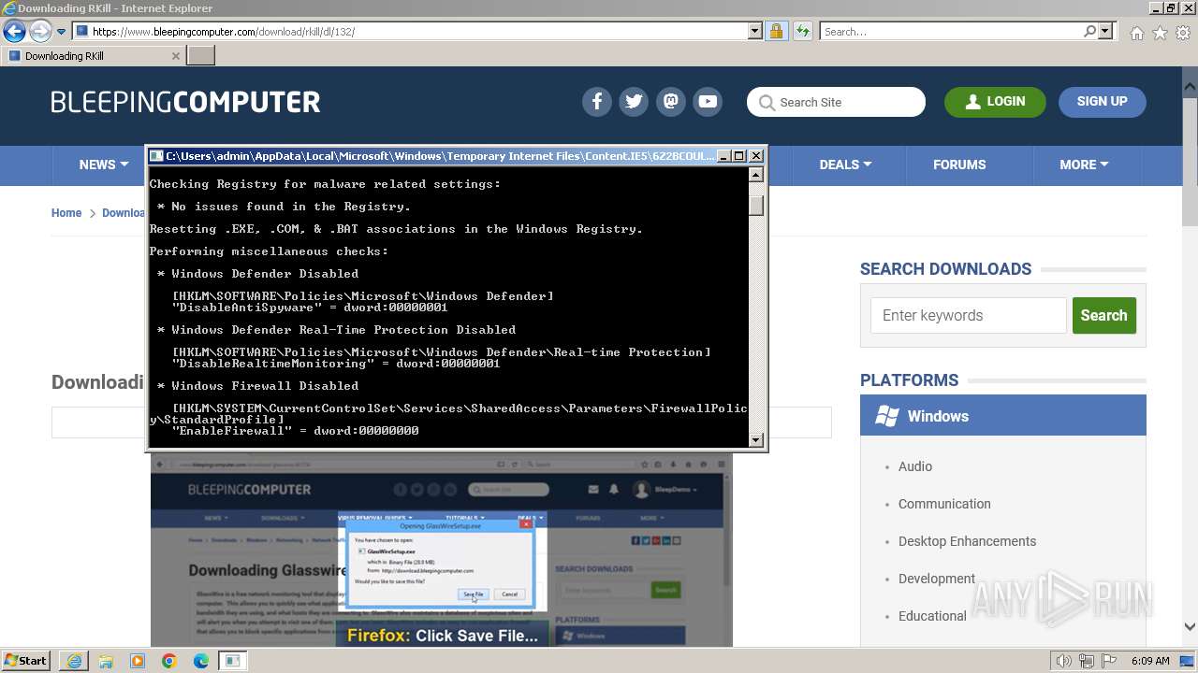The width and height of the screenshot is (1198, 673).
Task: Switch to console window taskbar button
Action: pyautogui.click(x=233, y=661)
